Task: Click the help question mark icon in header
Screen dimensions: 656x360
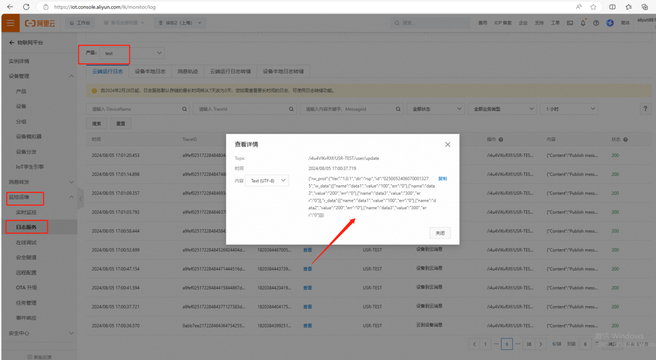Action: tap(596, 23)
